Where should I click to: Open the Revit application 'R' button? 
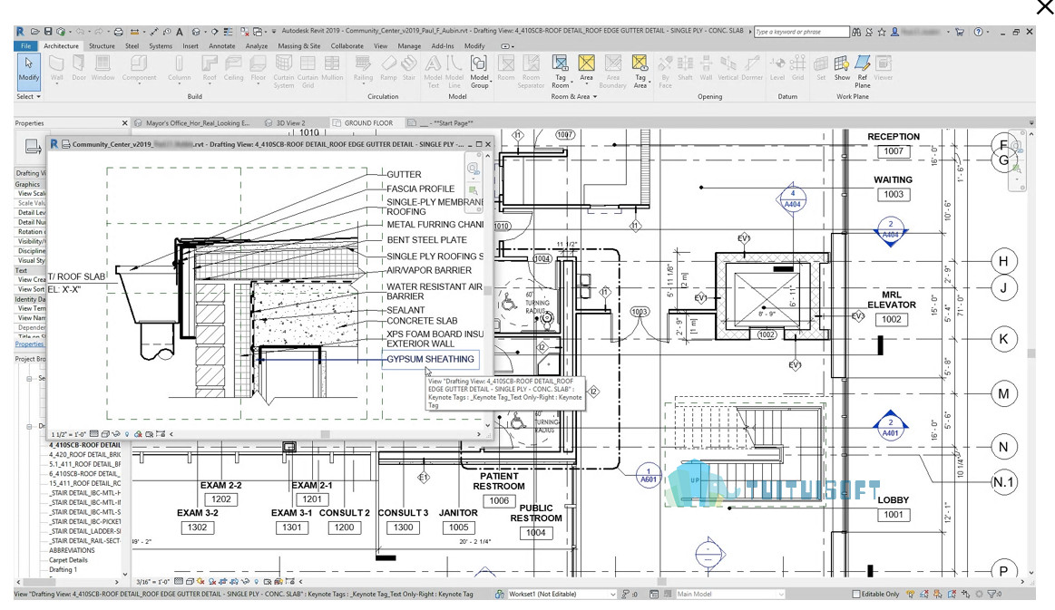[x=20, y=31]
